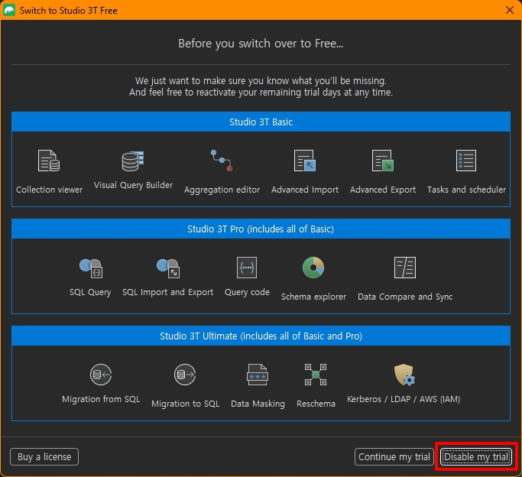
Task: Click the 'Migration from SQL' label
Action: pos(101,399)
